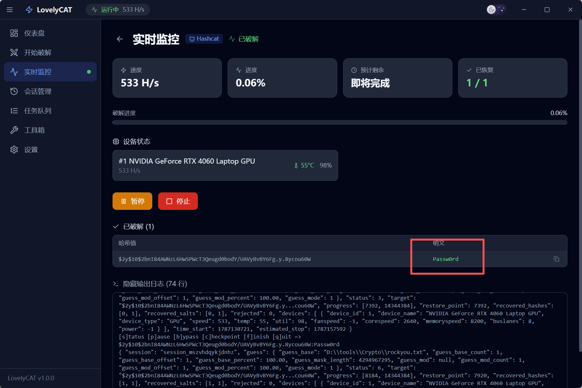Image resolution: width=582 pixels, height=388 pixels.
Task: Click the gear icon for 设置
Action: (14, 149)
